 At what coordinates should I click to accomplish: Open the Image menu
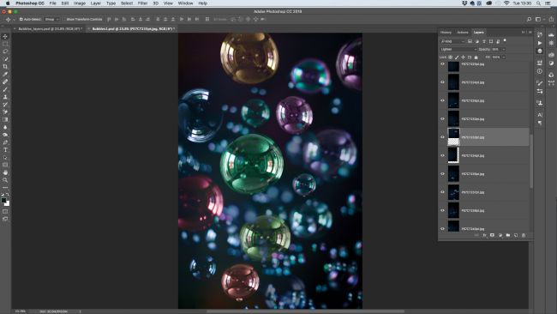79,3
